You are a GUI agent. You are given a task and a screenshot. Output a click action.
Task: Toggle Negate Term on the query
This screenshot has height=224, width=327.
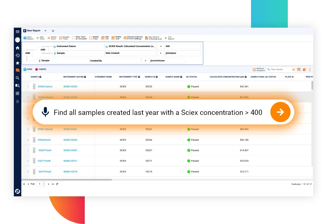pyautogui.click(x=64, y=37)
